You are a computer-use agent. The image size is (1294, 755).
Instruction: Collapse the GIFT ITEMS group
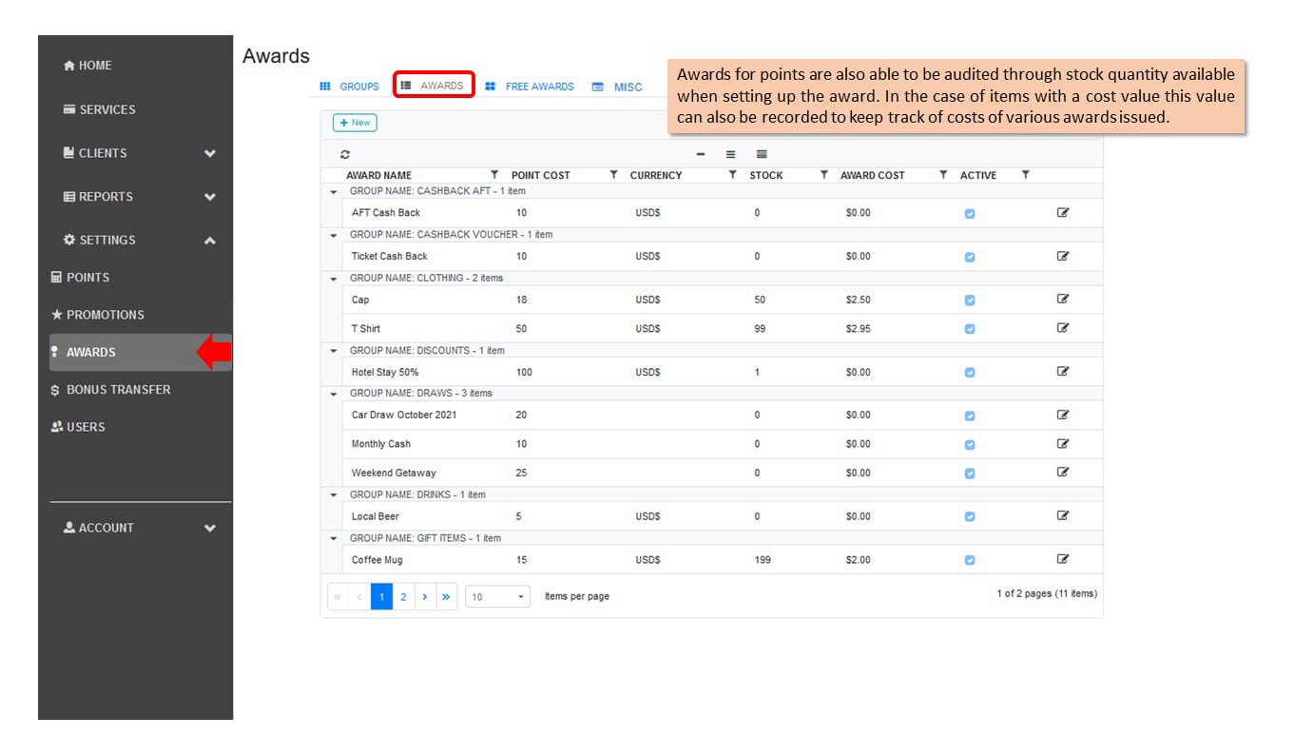pyautogui.click(x=334, y=538)
